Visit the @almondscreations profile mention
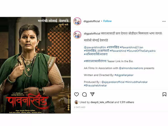Screen dimensions: 168x126 point(131,68)
